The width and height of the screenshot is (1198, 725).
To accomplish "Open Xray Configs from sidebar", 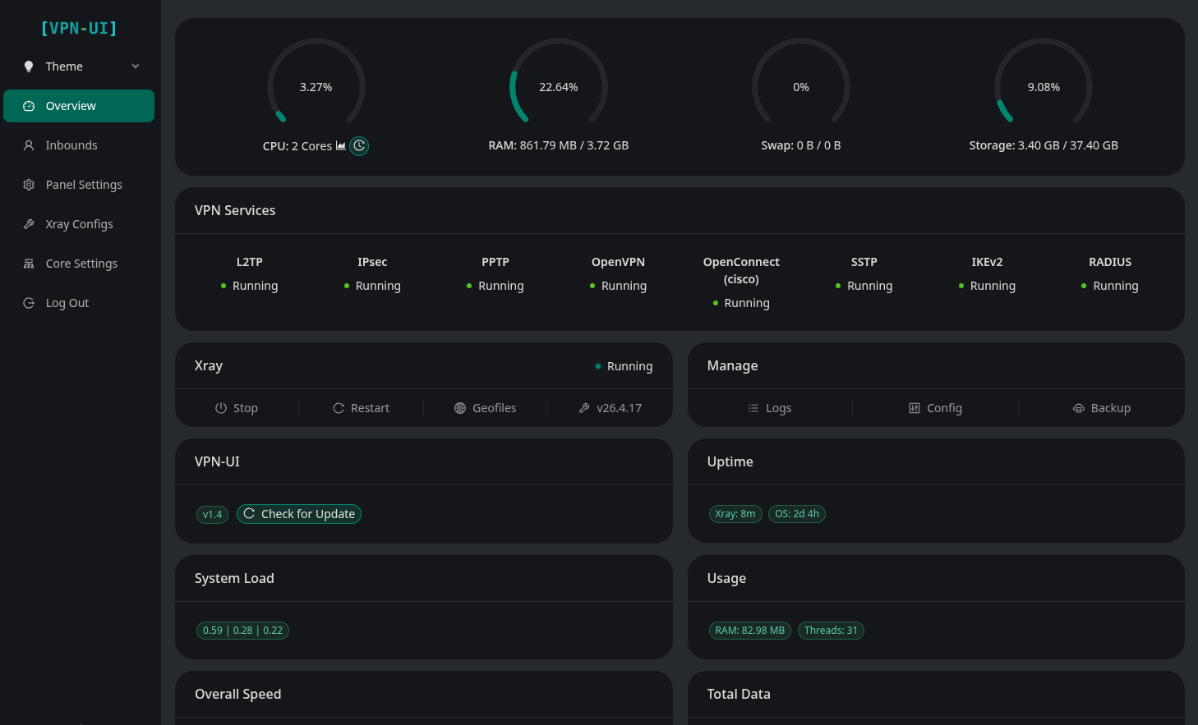I will pyautogui.click(x=79, y=224).
